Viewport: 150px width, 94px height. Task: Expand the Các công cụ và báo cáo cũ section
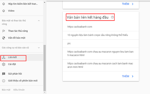(39, 48)
